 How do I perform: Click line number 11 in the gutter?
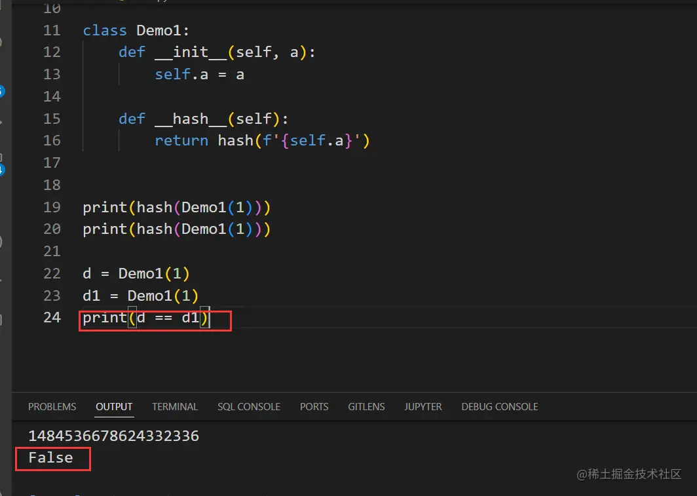[52, 30]
